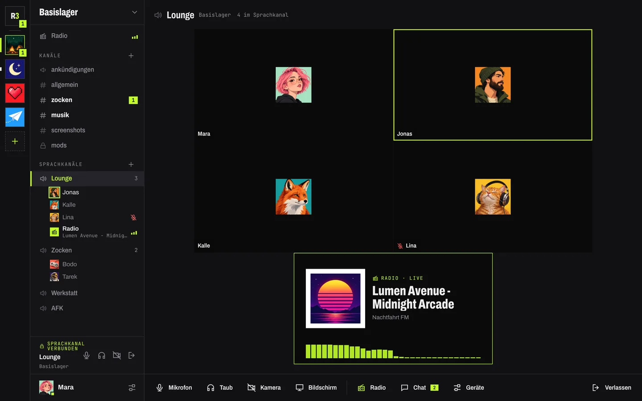The width and height of the screenshot is (642, 401).
Task: Open the R3 server icon
Action: click(15, 16)
